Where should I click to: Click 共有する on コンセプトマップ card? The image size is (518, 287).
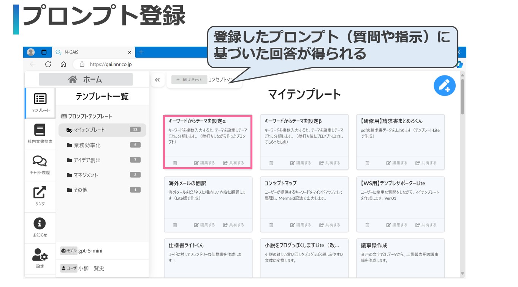(329, 225)
